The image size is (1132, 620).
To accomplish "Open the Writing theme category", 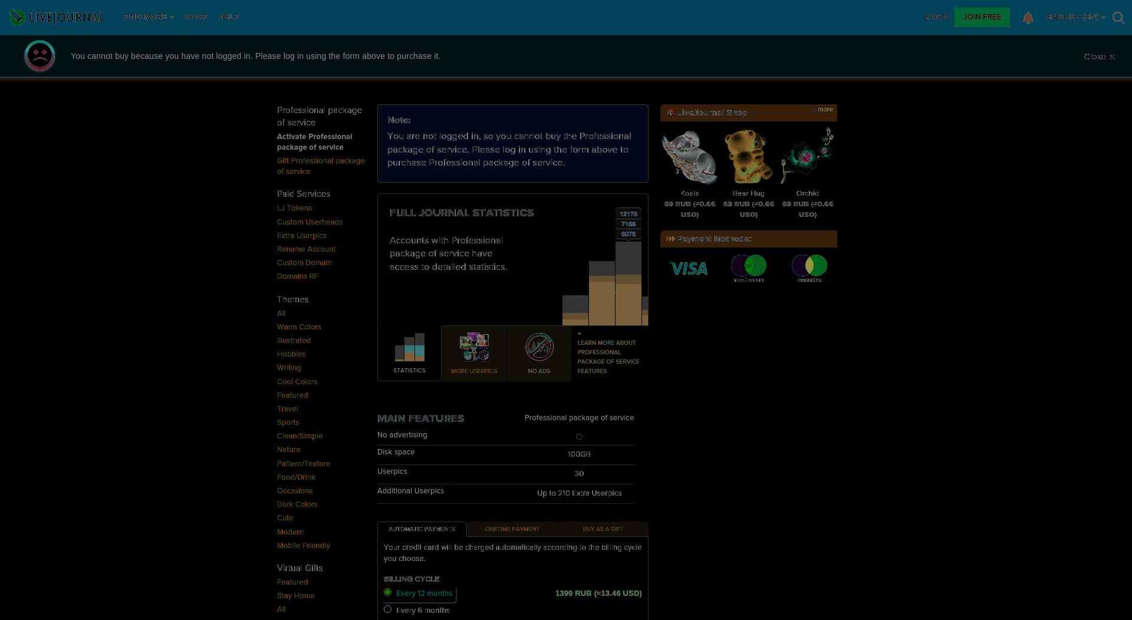I will (289, 368).
